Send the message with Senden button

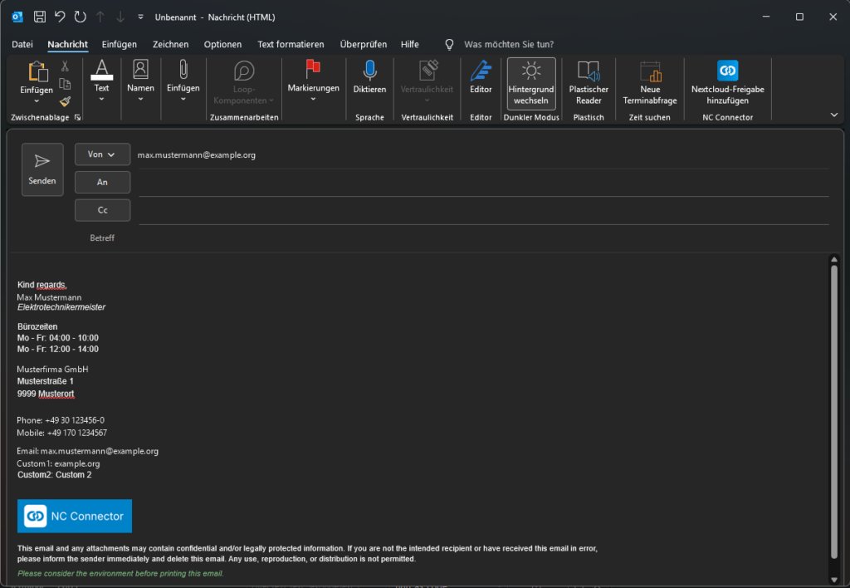[42, 169]
